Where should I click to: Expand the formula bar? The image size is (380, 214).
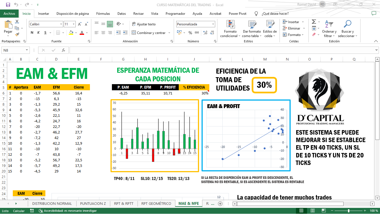click(377, 50)
